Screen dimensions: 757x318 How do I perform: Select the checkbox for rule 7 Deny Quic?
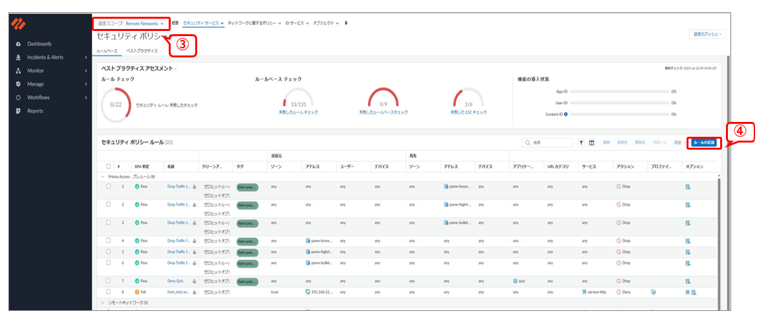tap(109, 281)
